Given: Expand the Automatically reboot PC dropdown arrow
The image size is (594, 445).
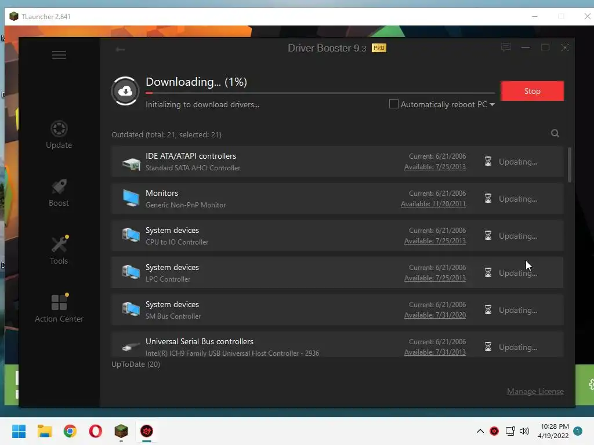Looking at the screenshot, I should point(492,104).
